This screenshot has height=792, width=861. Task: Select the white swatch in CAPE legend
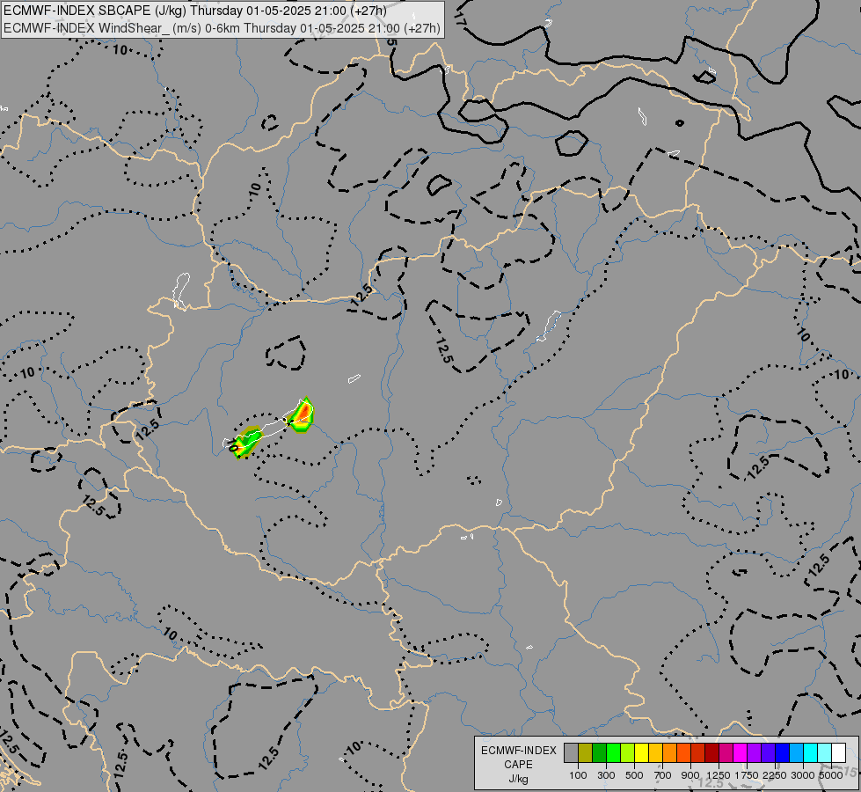point(838,752)
